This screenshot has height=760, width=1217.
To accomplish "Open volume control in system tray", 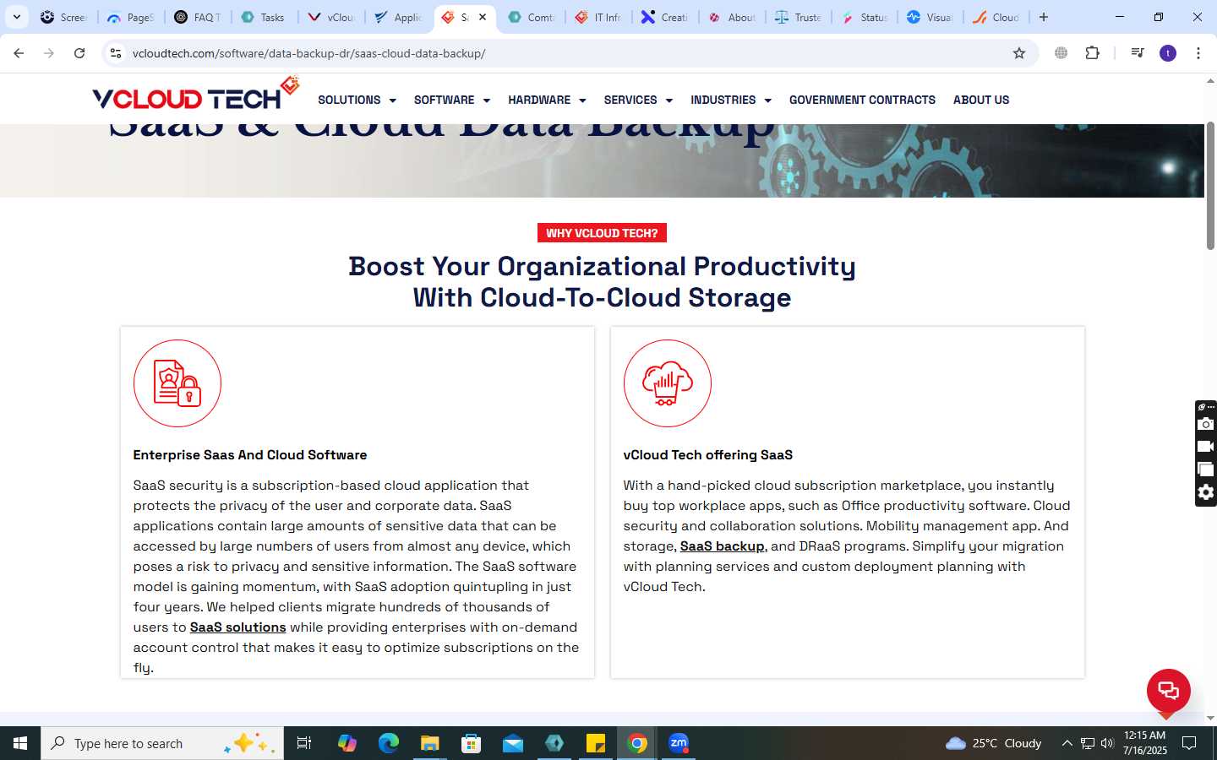I will click(1107, 743).
